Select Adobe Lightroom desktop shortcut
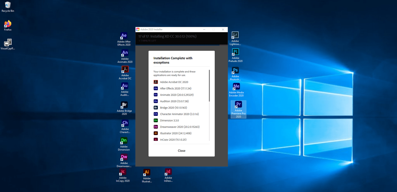 235,39
